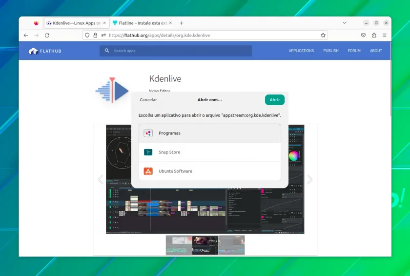Open the FORUM menu link
Image resolution: width=410 pixels, height=276 pixels.
pos(354,51)
